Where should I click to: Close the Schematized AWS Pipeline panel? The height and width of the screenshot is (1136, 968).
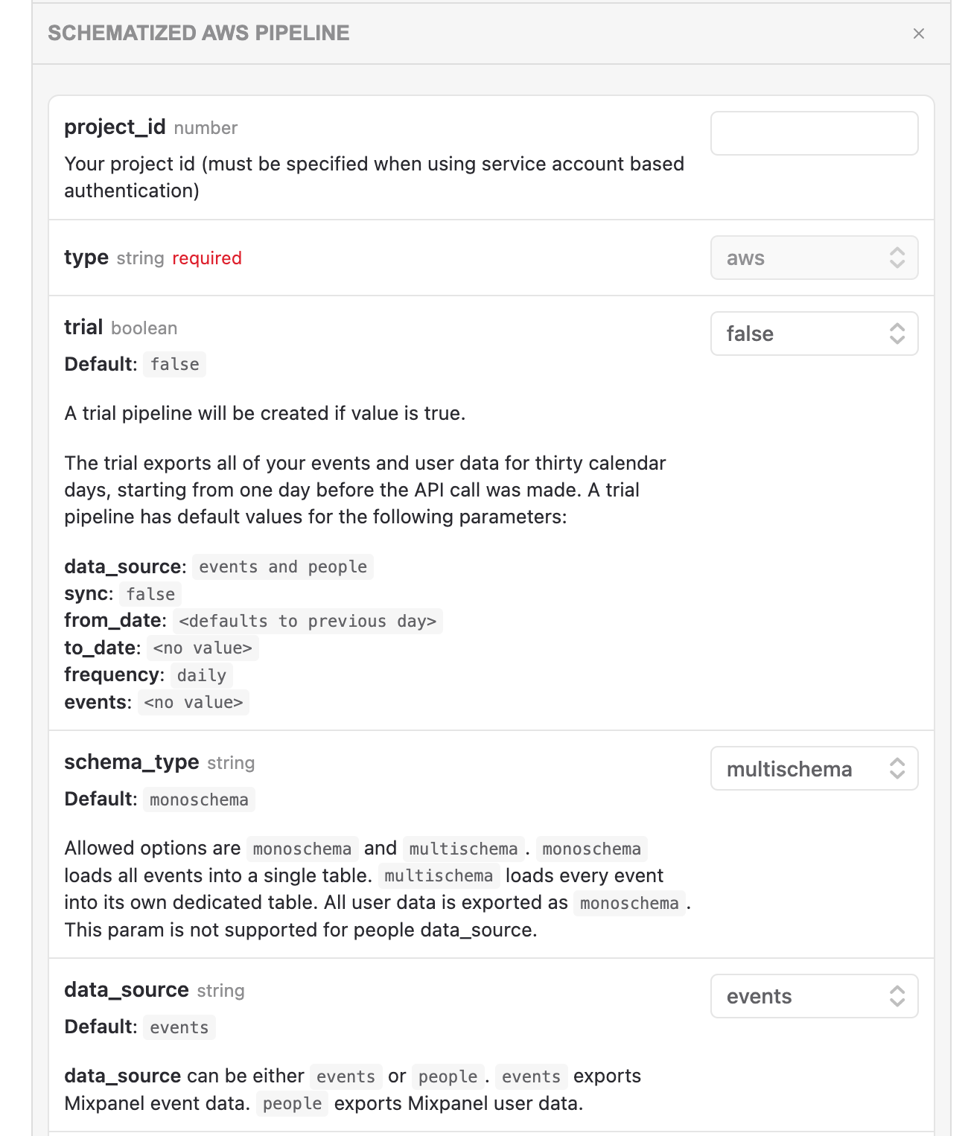(918, 33)
